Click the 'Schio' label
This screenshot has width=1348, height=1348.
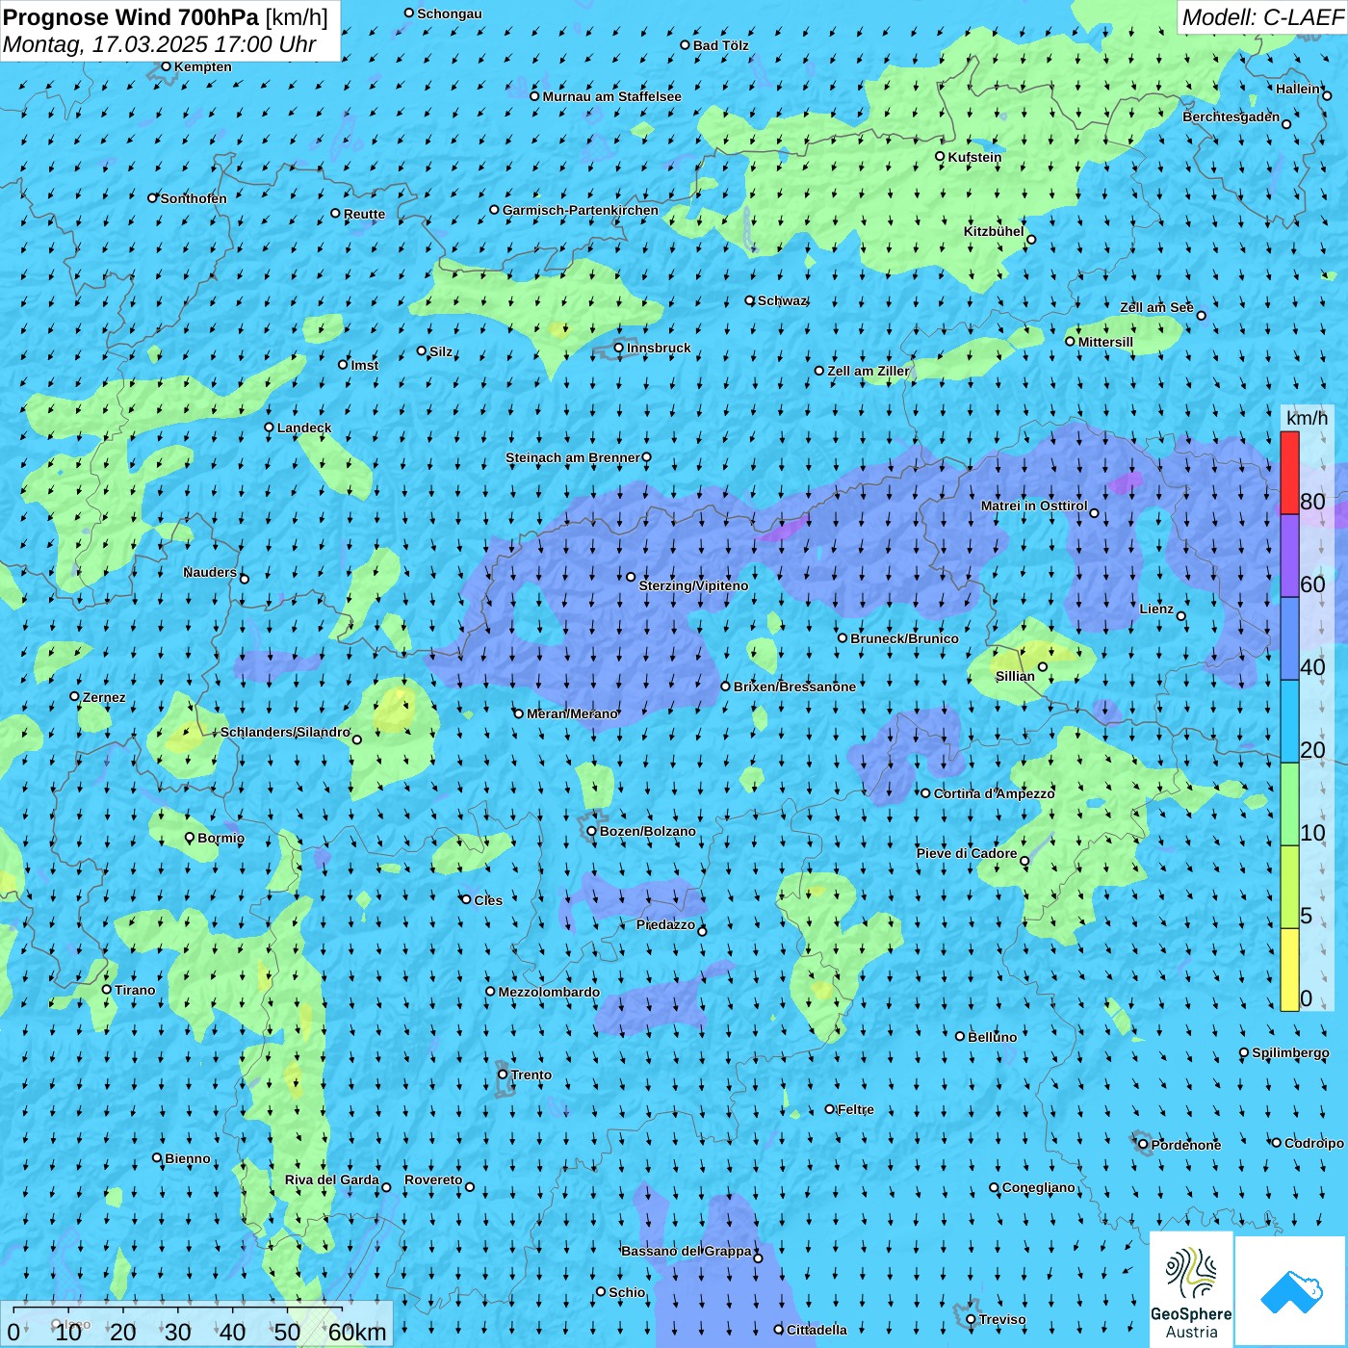pyautogui.click(x=627, y=1292)
